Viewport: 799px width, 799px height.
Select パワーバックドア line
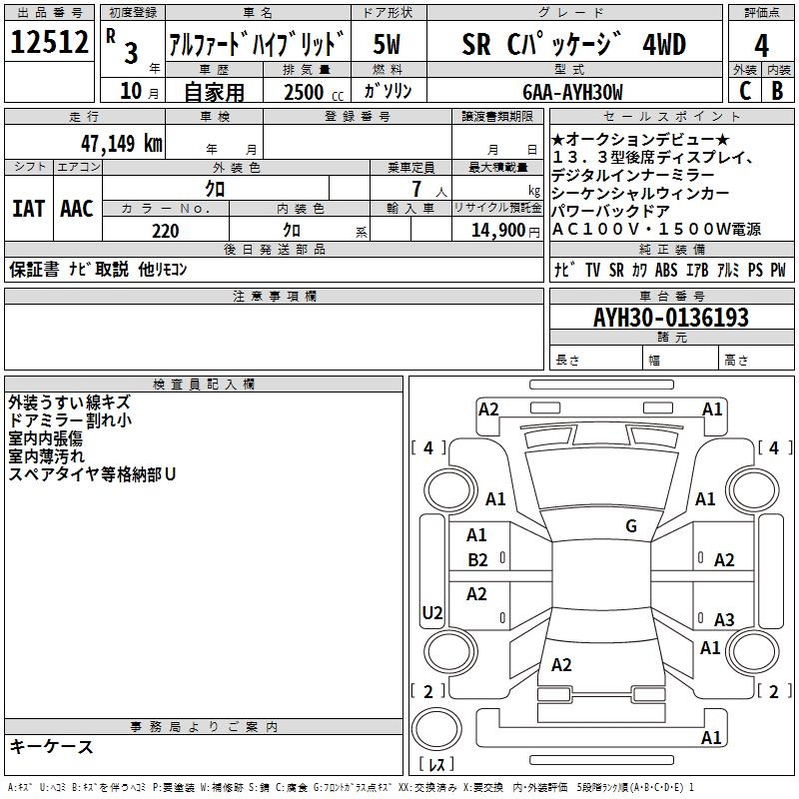pyautogui.click(x=610, y=211)
